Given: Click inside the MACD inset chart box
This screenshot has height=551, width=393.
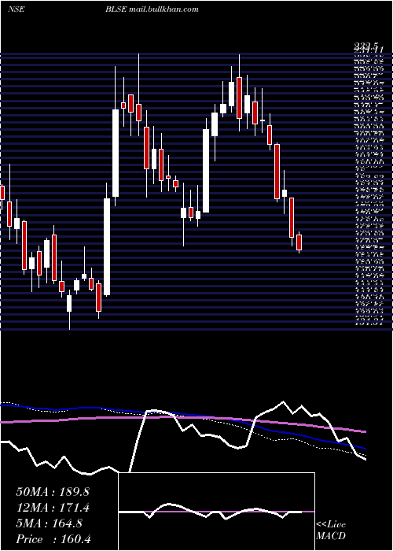Looking at the screenshot, I should point(216,512).
